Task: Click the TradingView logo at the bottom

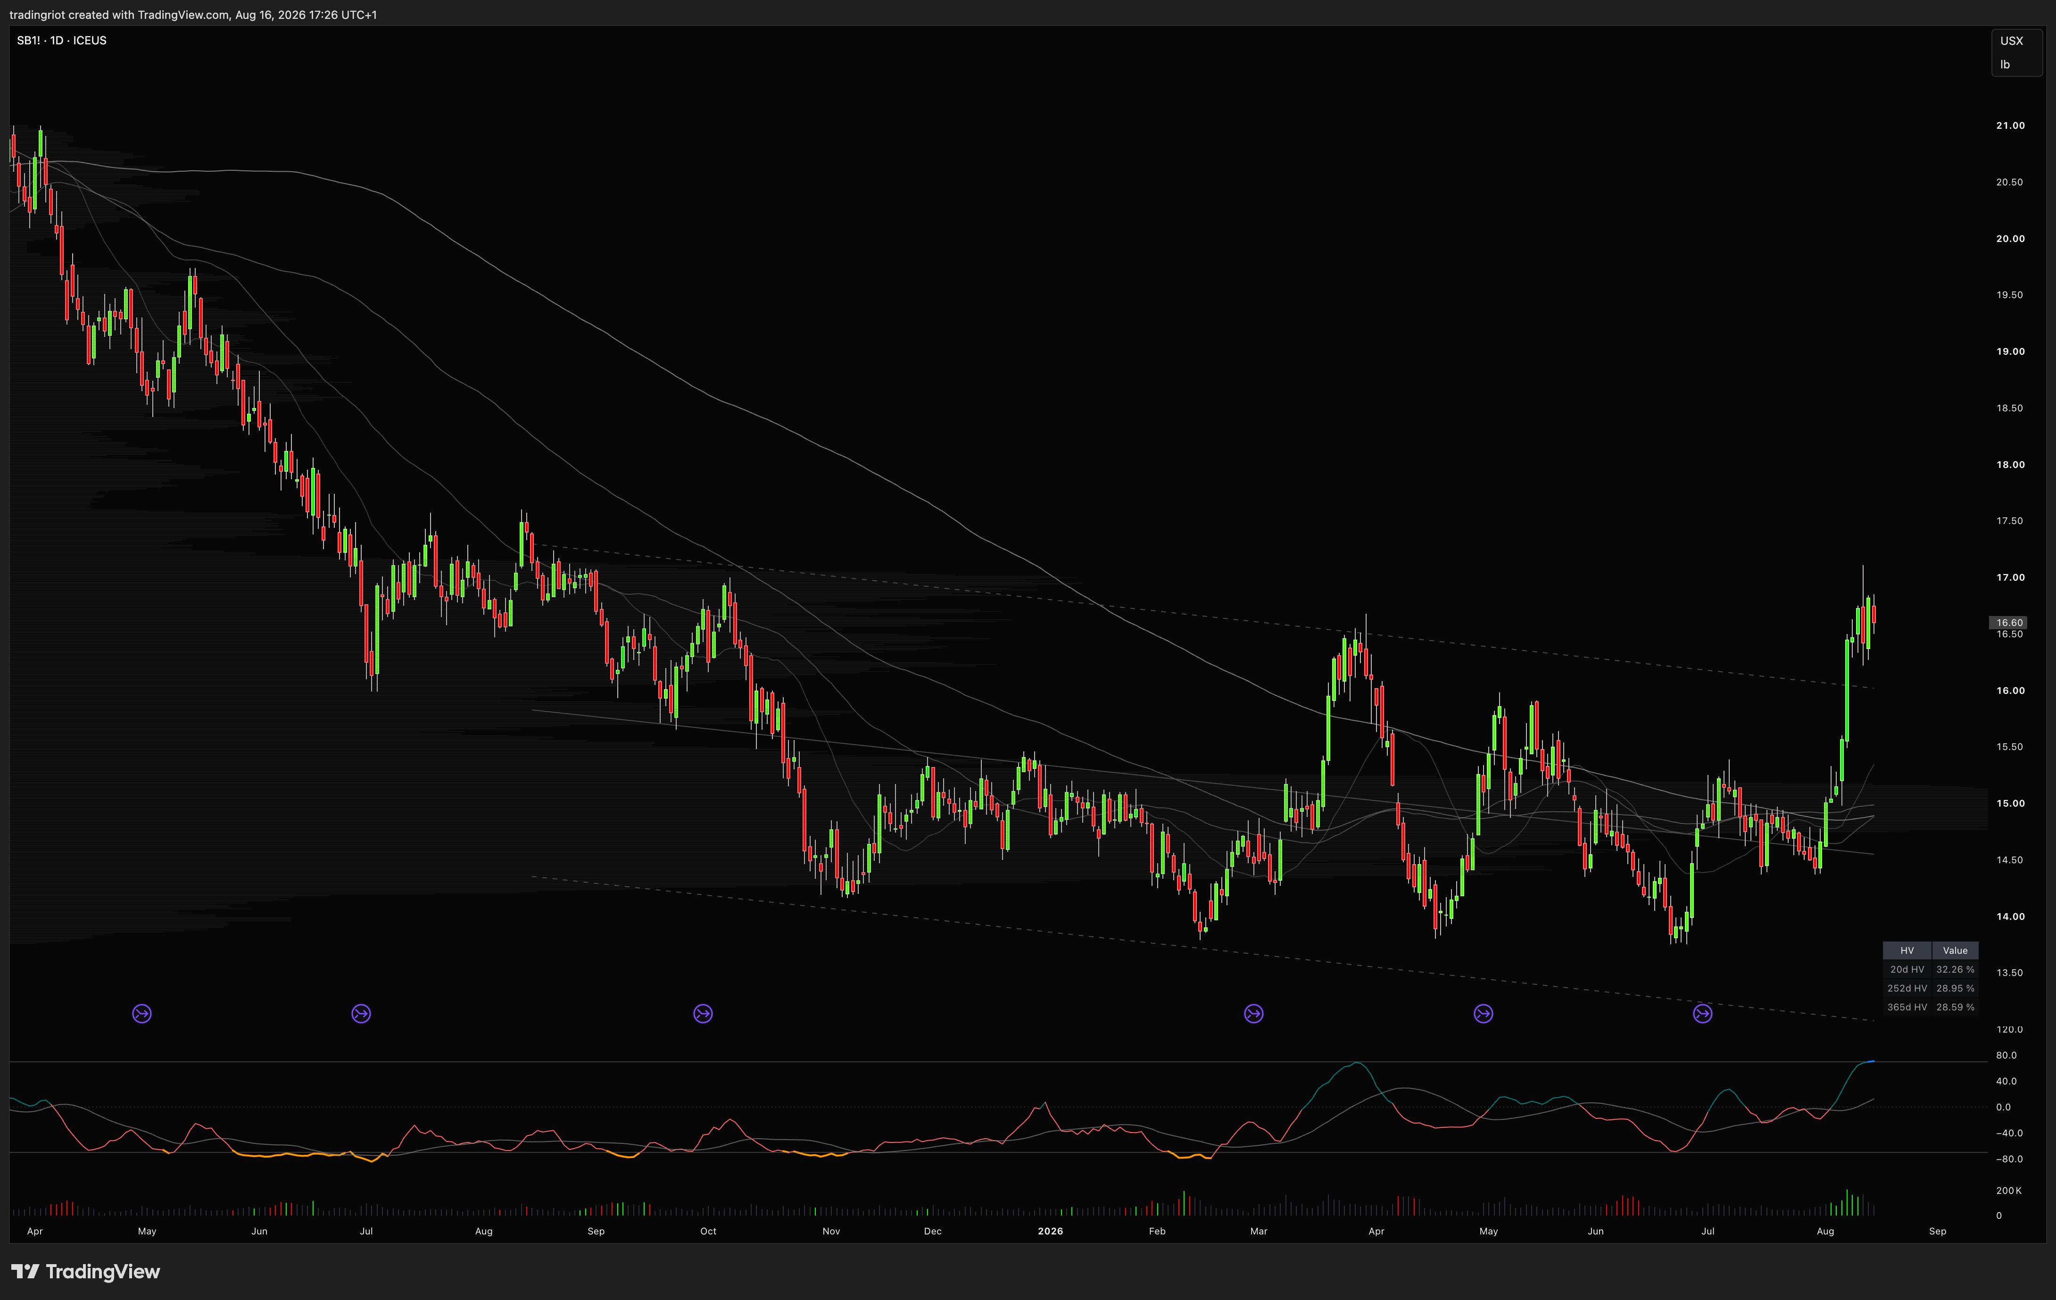Action: (85, 1272)
